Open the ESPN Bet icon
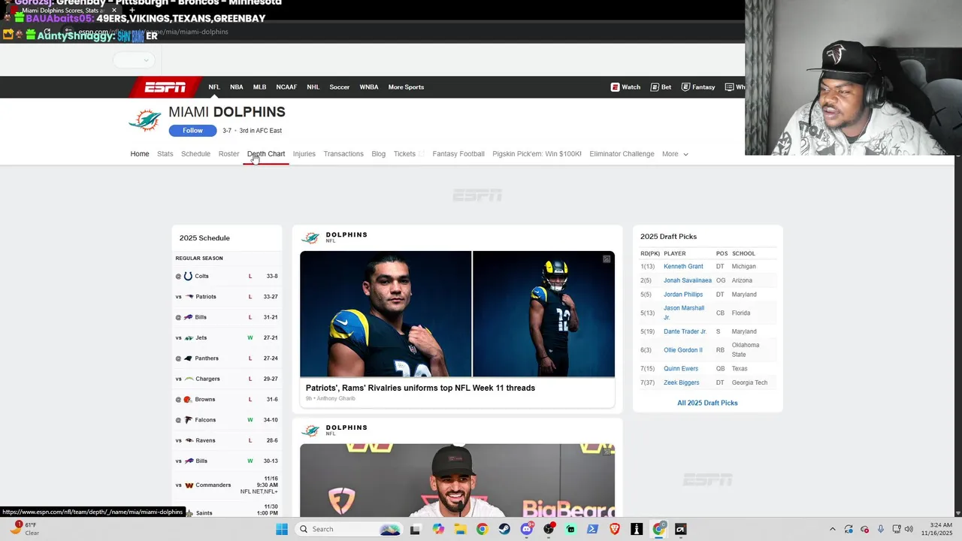 point(655,87)
